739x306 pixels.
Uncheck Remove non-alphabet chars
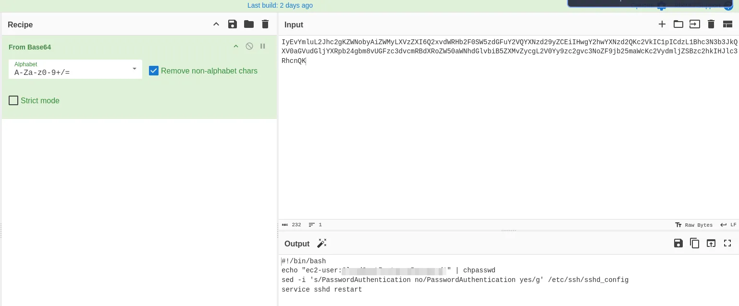(154, 71)
